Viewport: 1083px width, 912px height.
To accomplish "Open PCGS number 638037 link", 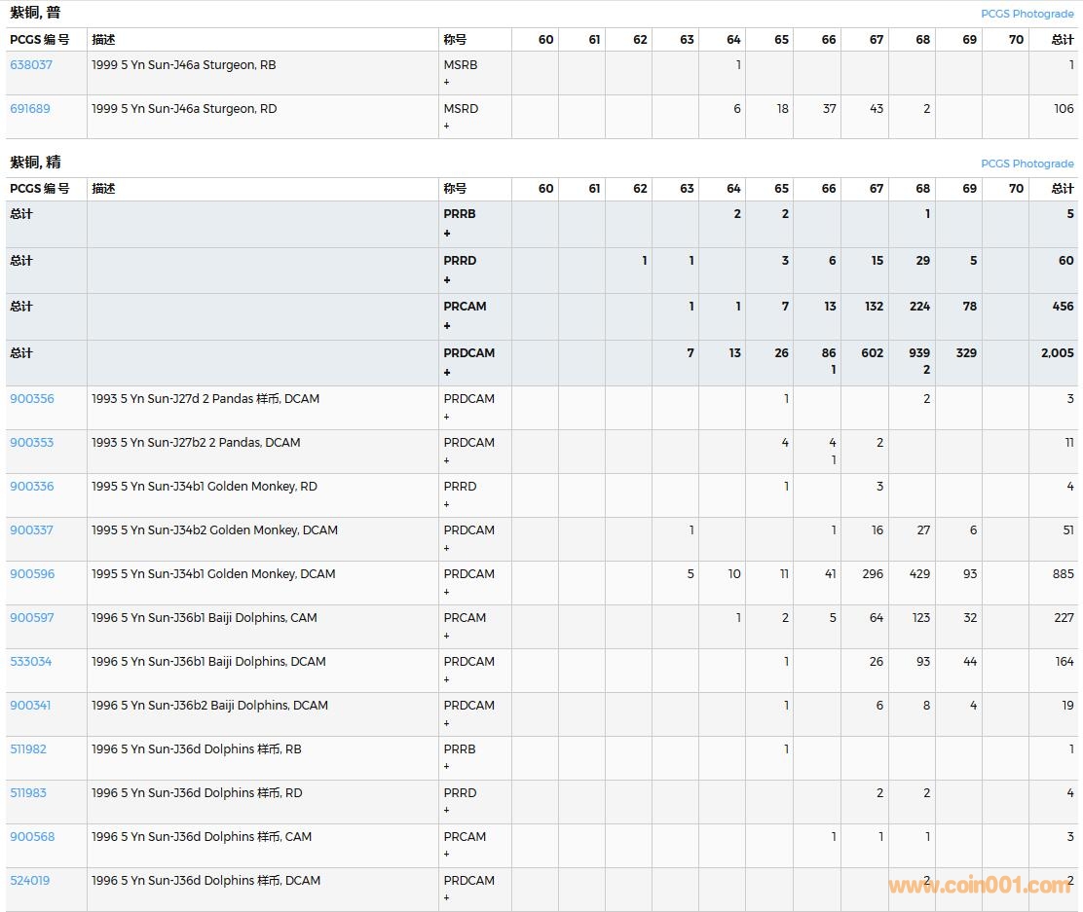I will tap(31, 65).
